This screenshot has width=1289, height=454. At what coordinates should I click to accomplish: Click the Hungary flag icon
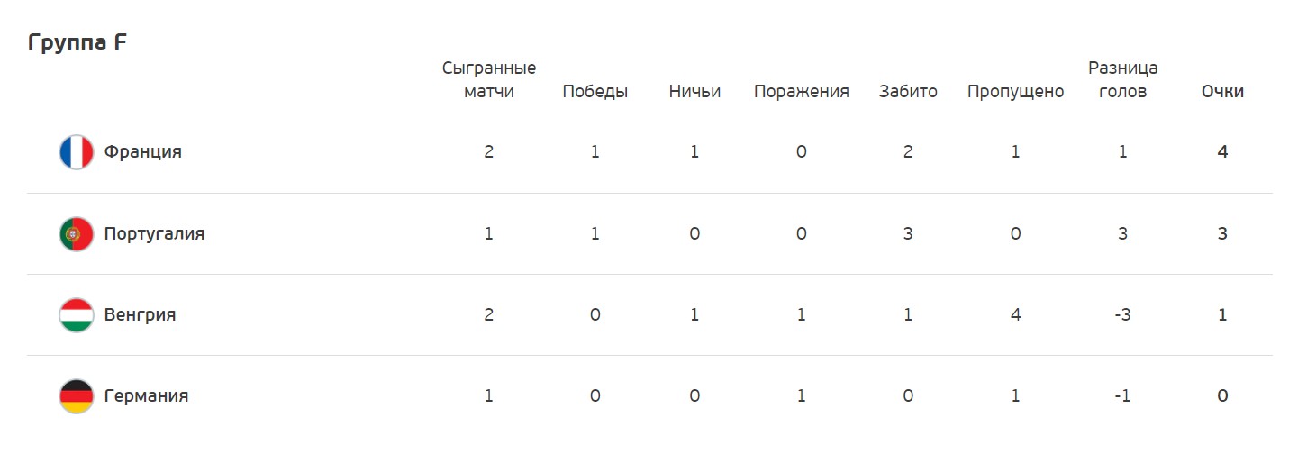click(77, 315)
